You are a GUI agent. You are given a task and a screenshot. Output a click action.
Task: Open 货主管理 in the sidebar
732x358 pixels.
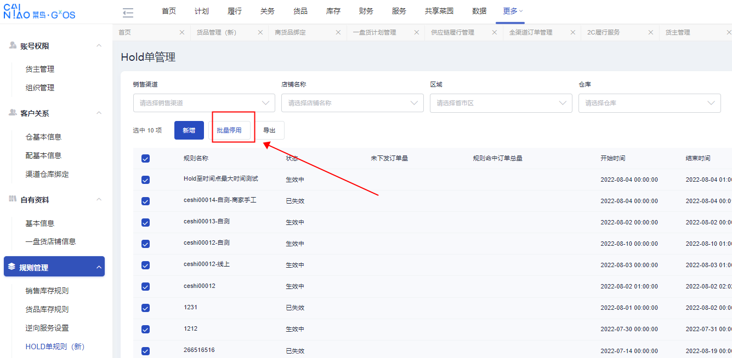click(x=40, y=69)
